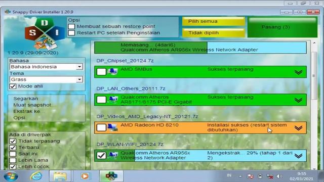324x182 pixels.
Task: Check the AMD SMBus driver checkbox
Action: tap(101, 72)
